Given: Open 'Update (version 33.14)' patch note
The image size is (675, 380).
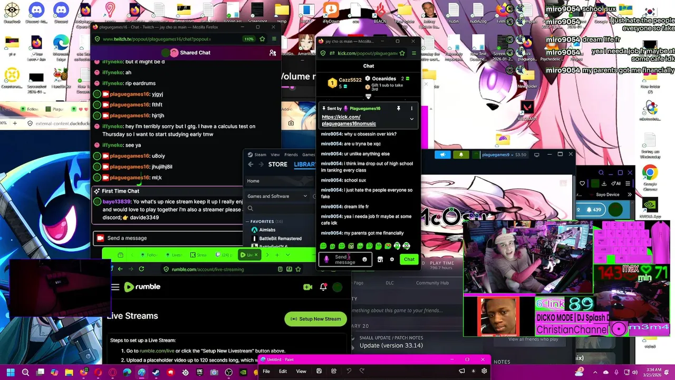Looking at the screenshot, I should pyautogui.click(x=391, y=346).
